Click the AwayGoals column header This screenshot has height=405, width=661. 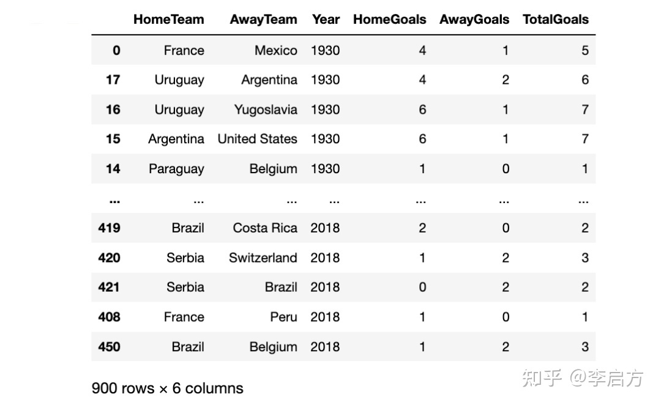coord(474,20)
